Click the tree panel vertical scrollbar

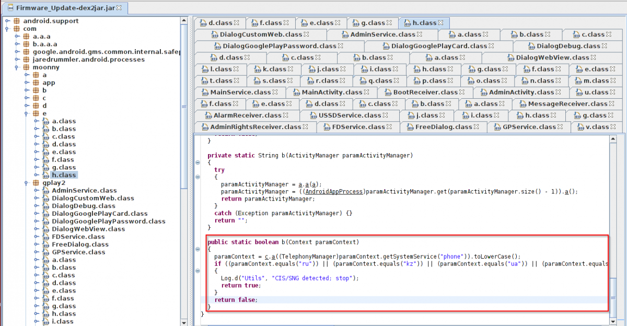184,104
